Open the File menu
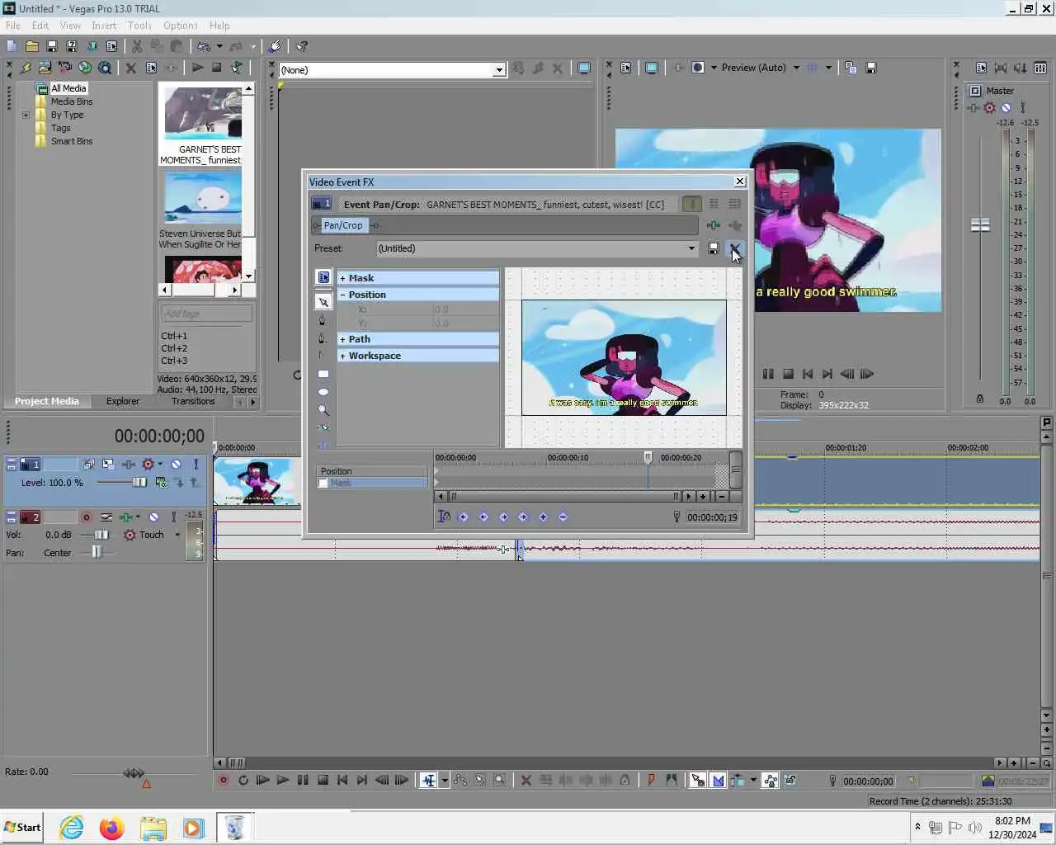The height and width of the screenshot is (845, 1056). coord(13,26)
